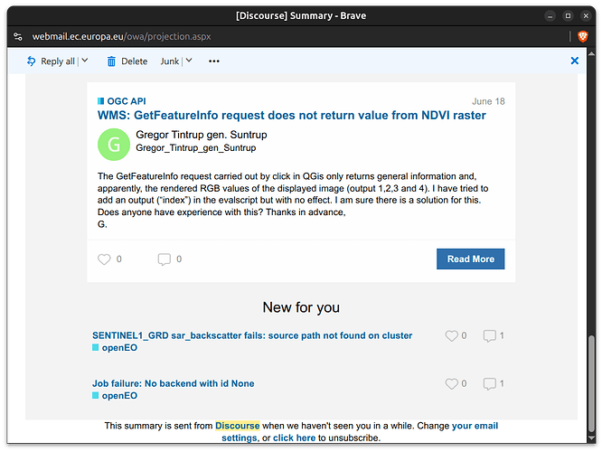The image size is (602, 452).
Task: Click the Delete trash can icon
Action: click(x=111, y=61)
